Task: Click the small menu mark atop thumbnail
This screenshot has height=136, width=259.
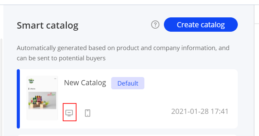Action: coord(55,79)
